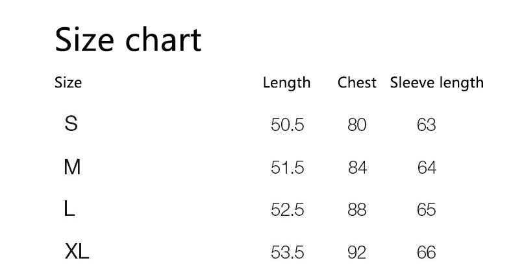Click the chest value 88
The image size is (513, 278).
[x=357, y=210]
